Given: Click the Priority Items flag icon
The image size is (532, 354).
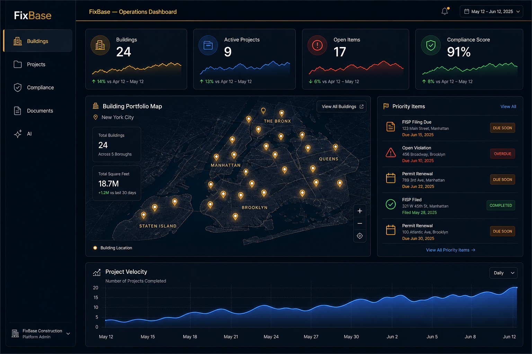Looking at the screenshot, I should (x=386, y=106).
